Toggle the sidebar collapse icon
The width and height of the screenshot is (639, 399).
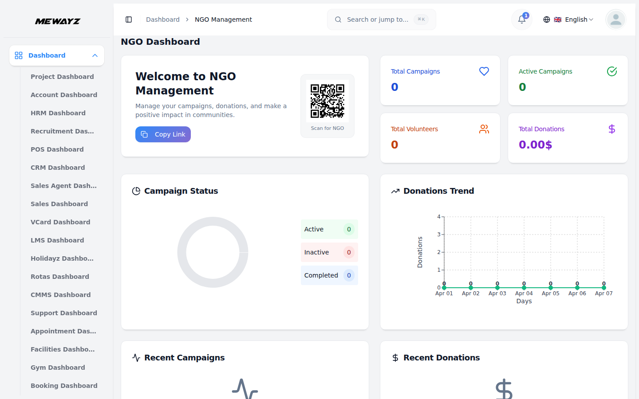(x=129, y=19)
